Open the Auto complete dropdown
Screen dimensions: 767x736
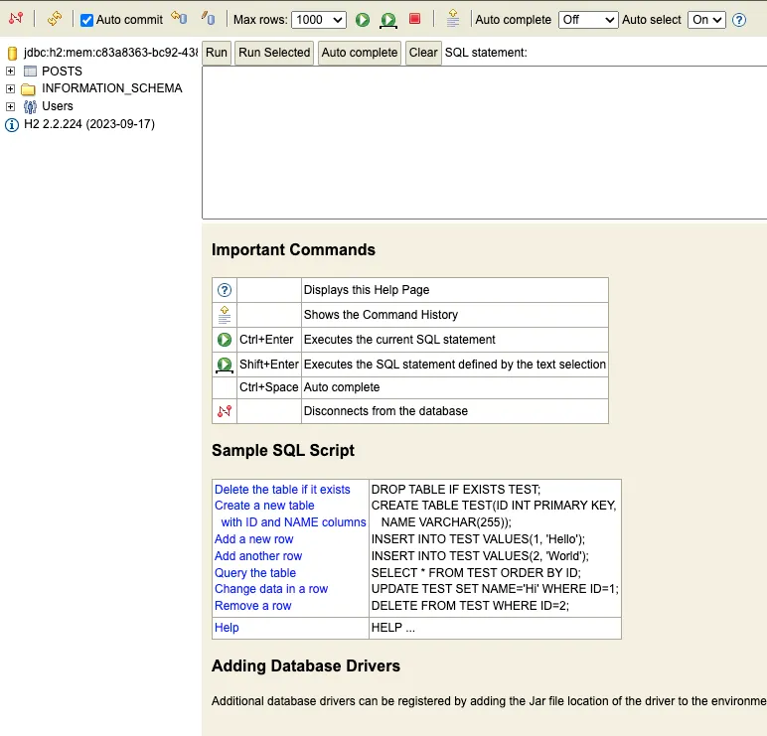(588, 20)
